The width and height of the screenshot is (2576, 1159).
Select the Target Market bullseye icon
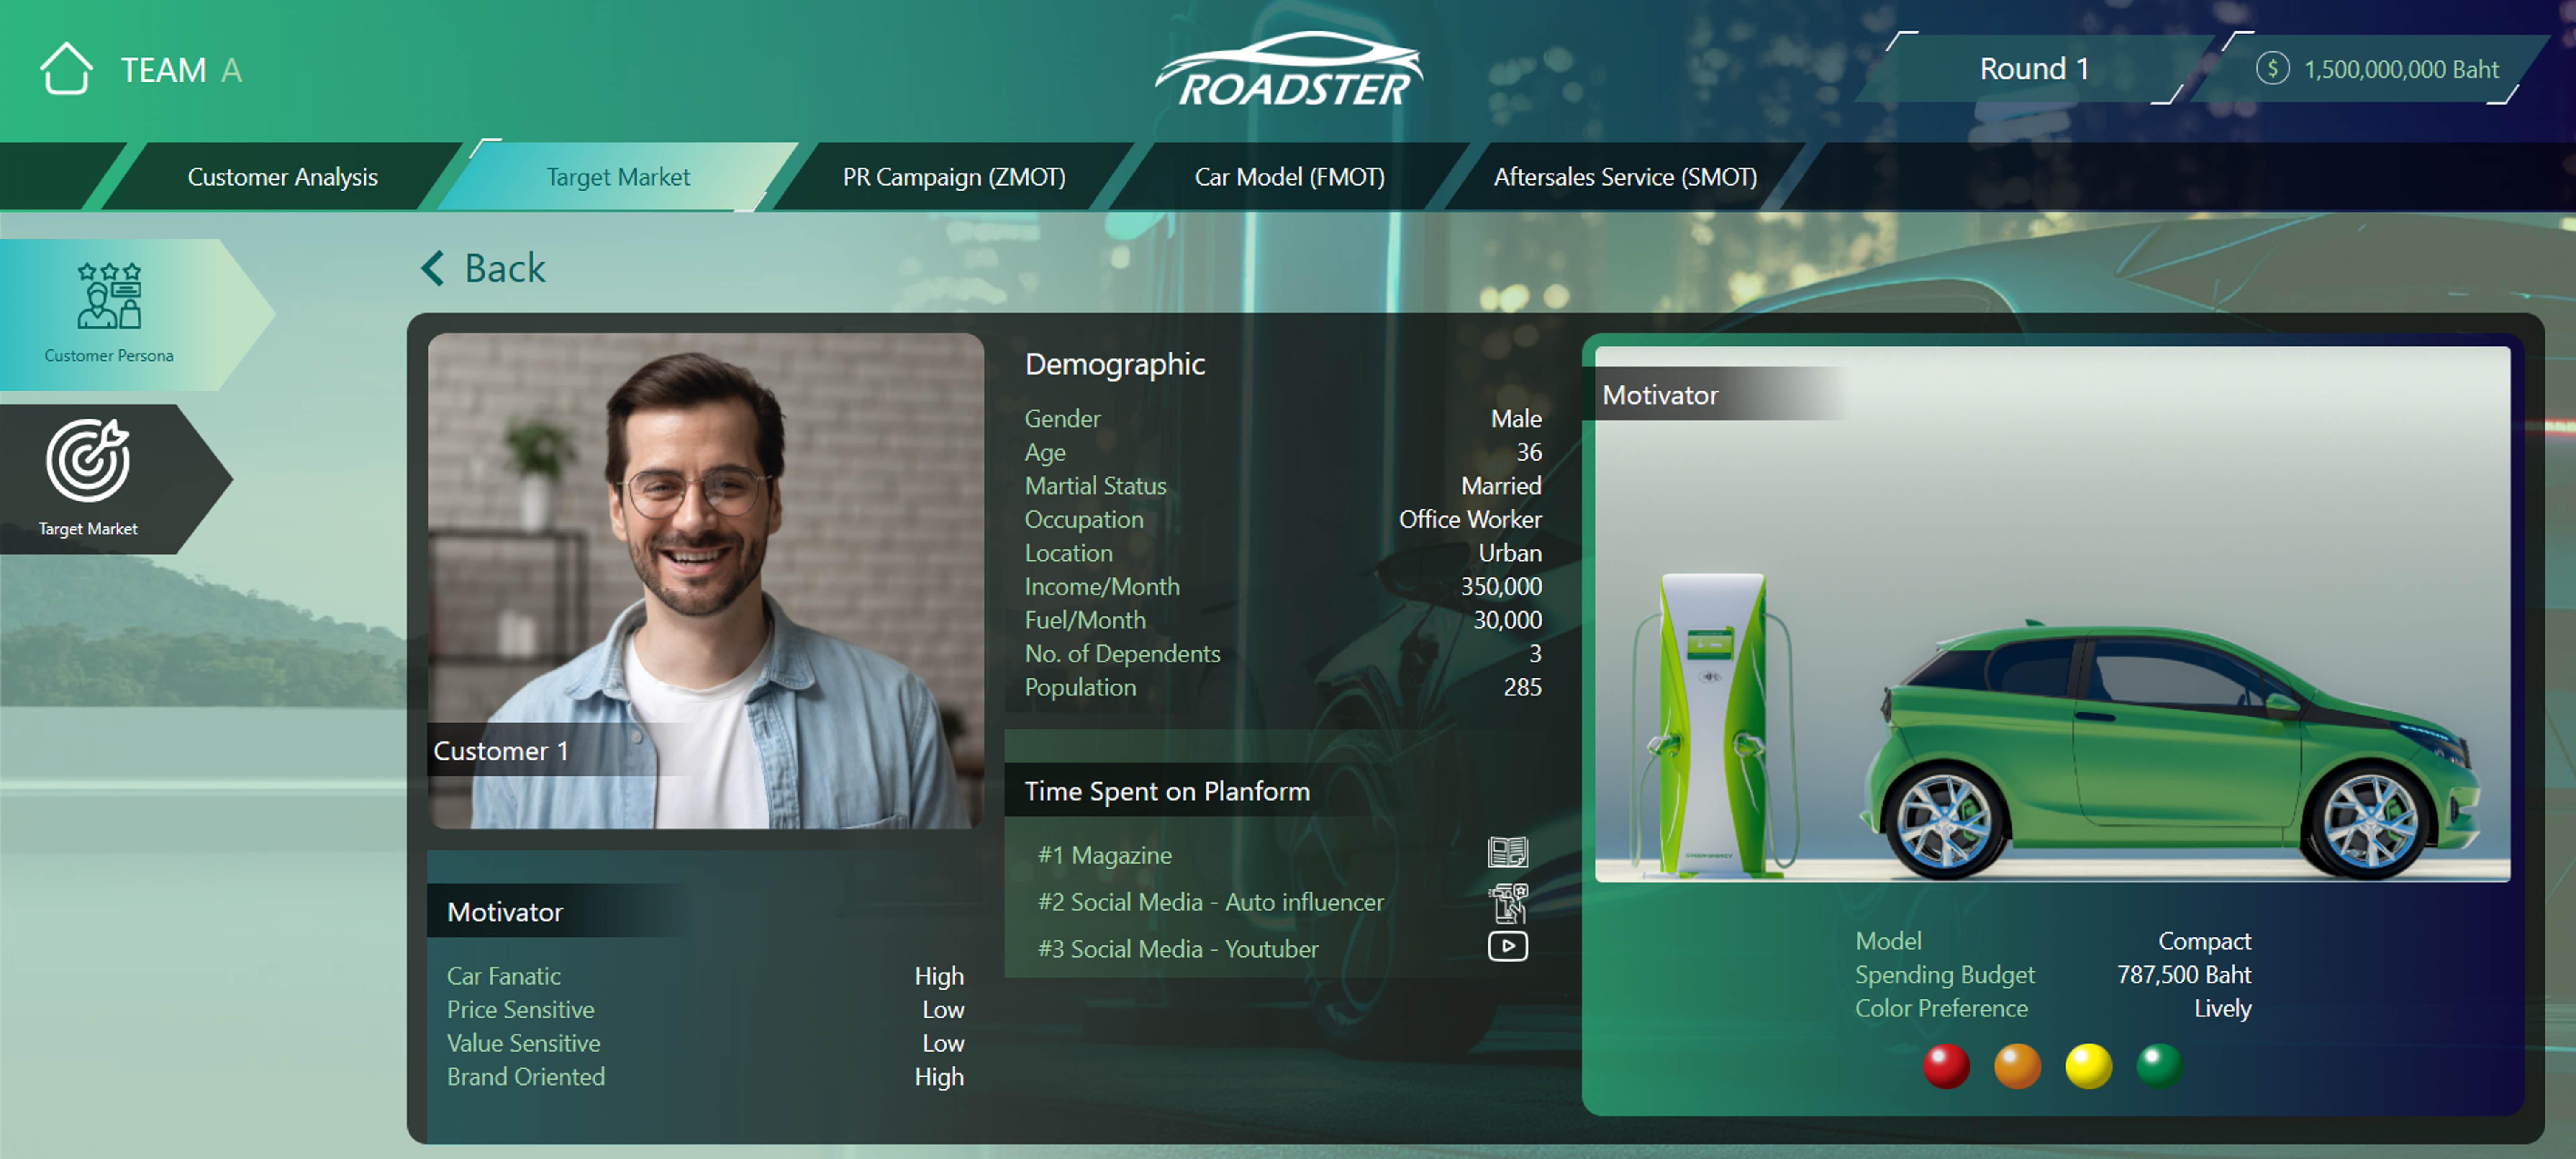[88, 460]
